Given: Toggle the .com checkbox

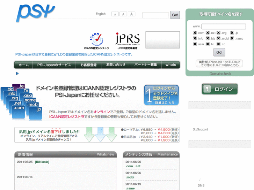Looking at the screenshot, I should 195,33.
